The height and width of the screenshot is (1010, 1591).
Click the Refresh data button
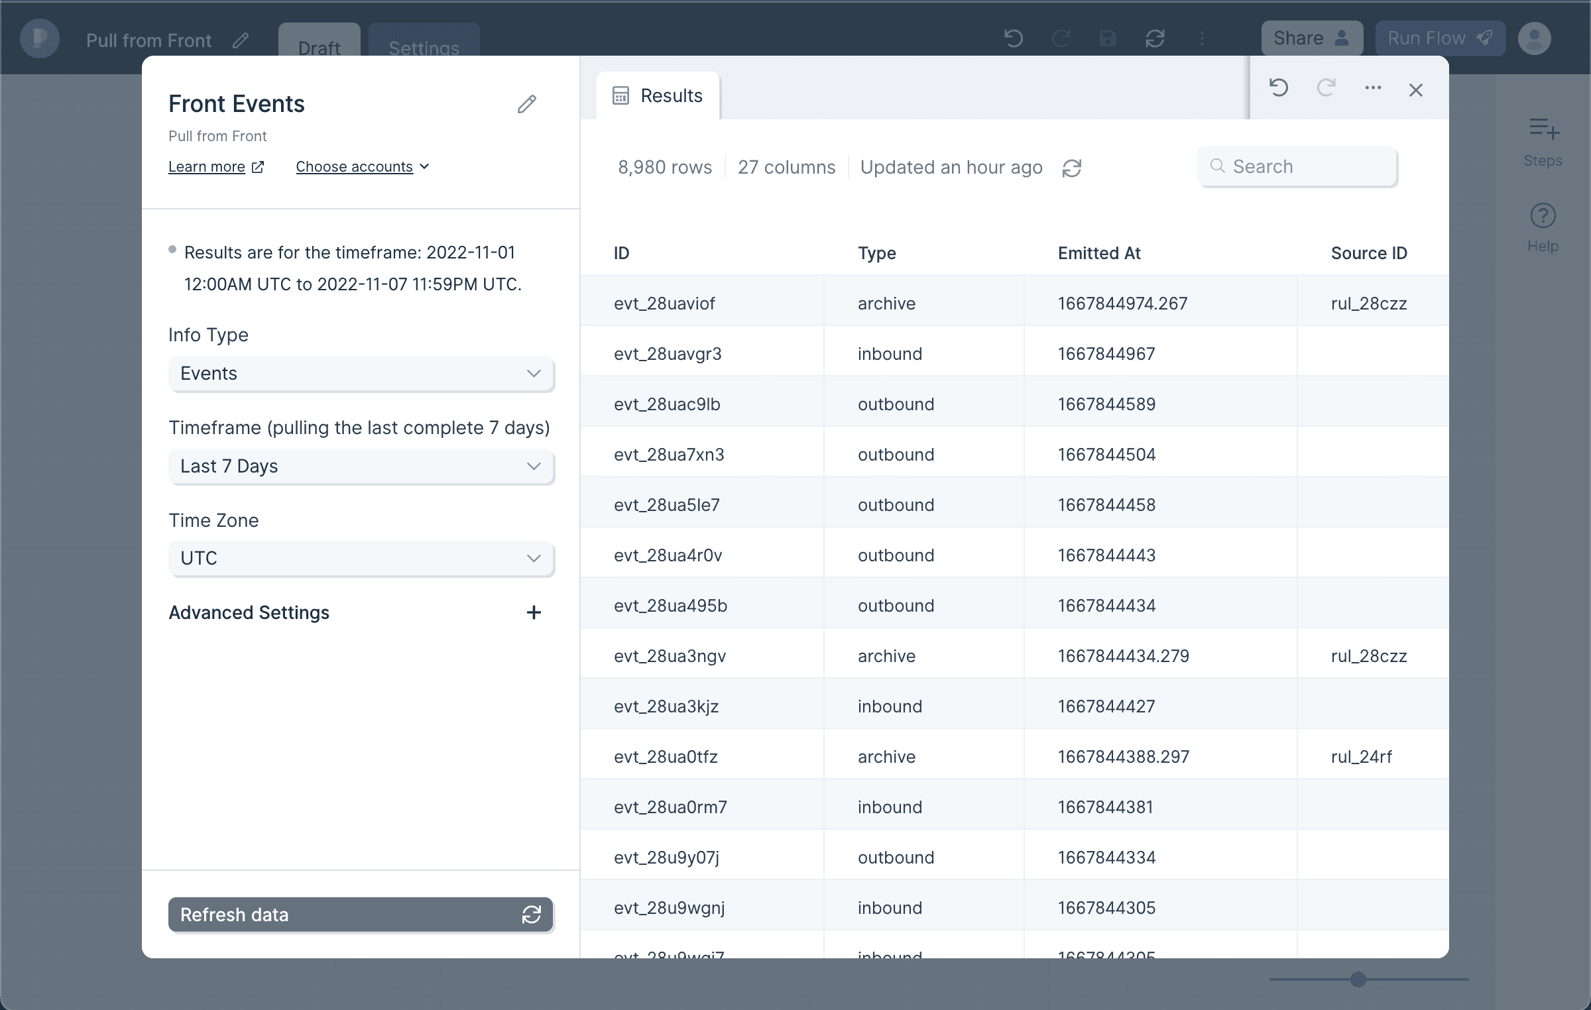point(361,915)
